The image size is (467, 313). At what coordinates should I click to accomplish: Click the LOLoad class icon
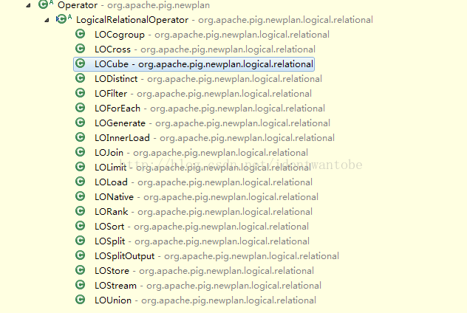pyautogui.click(x=80, y=182)
